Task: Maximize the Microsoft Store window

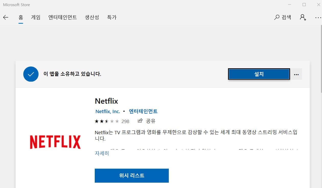Action: (304, 5)
